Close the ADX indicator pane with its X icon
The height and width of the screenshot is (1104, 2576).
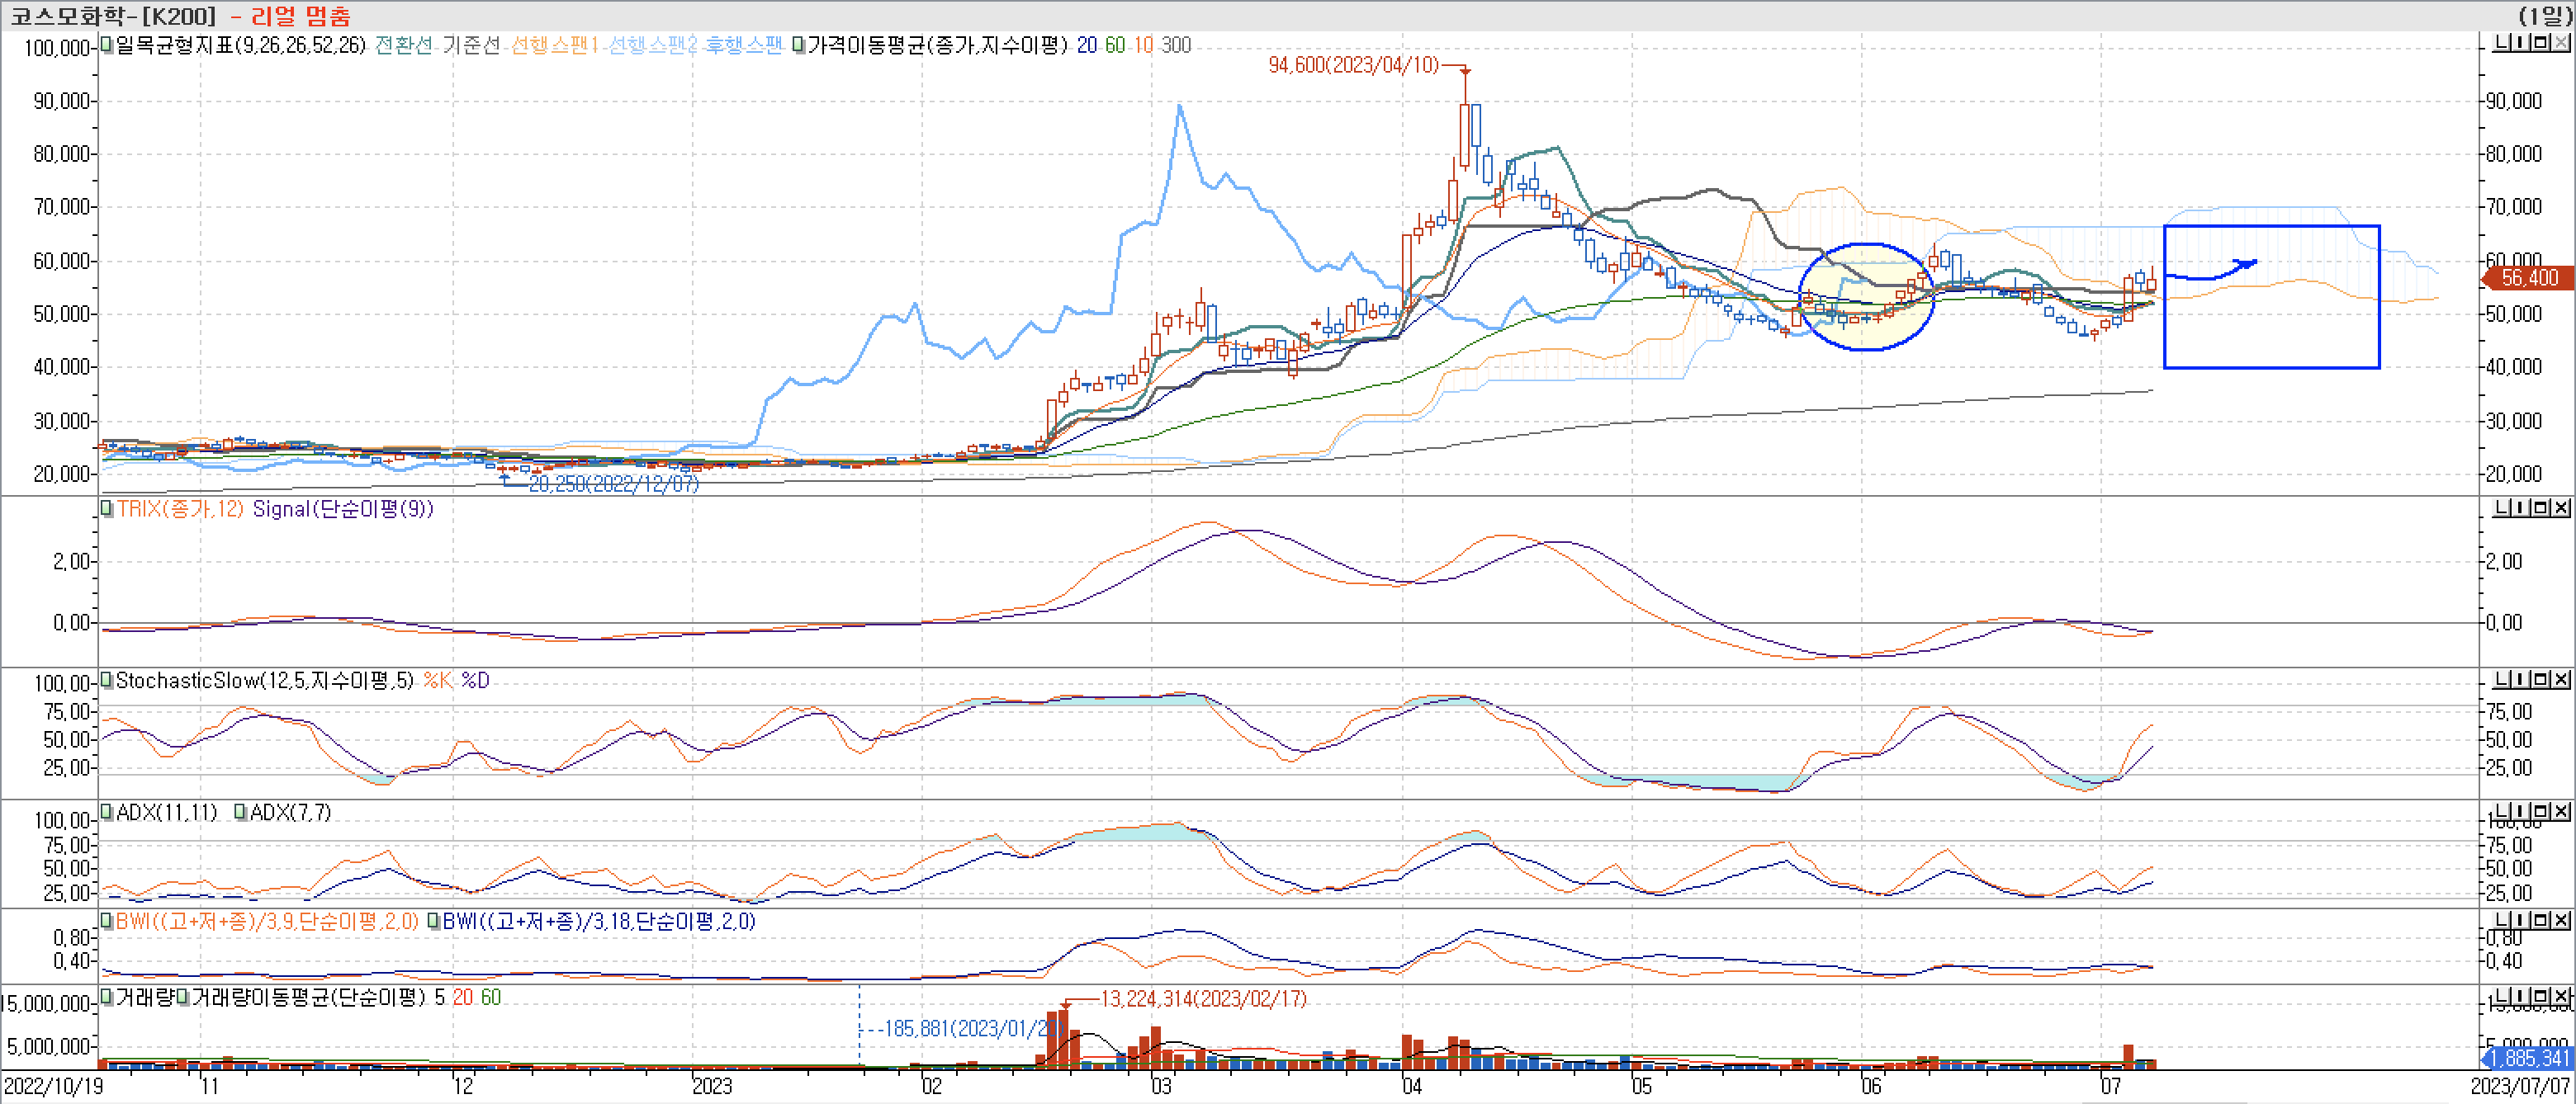tap(2561, 811)
